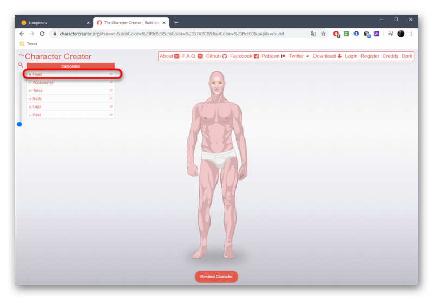This screenshot has width=433, height=300.
Task: Click the red Opera-style extension icon
Action: point(336,34)
